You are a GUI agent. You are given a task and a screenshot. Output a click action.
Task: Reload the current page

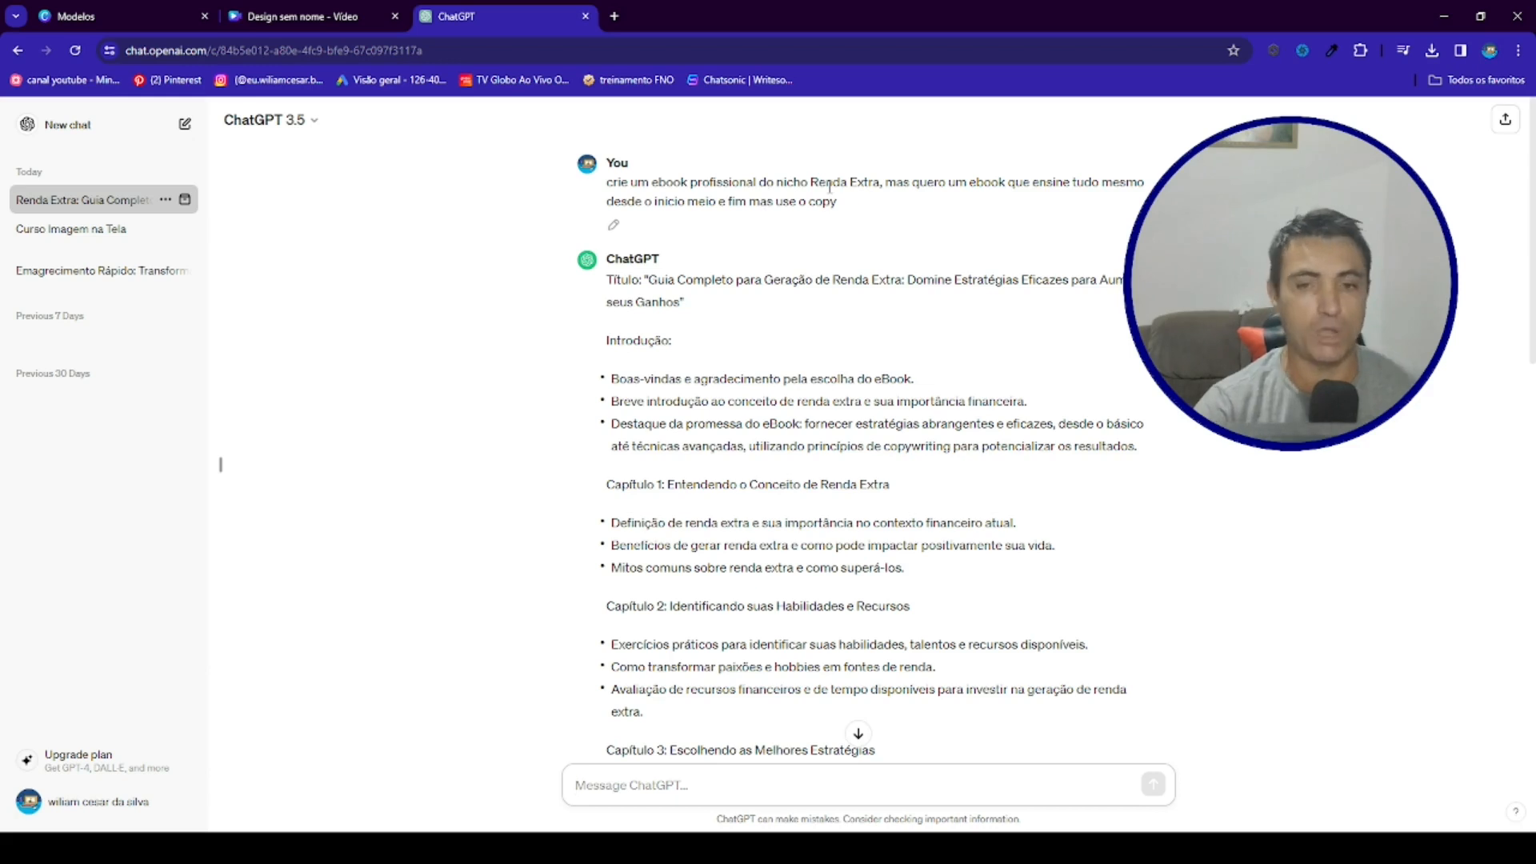click(75, 50)
